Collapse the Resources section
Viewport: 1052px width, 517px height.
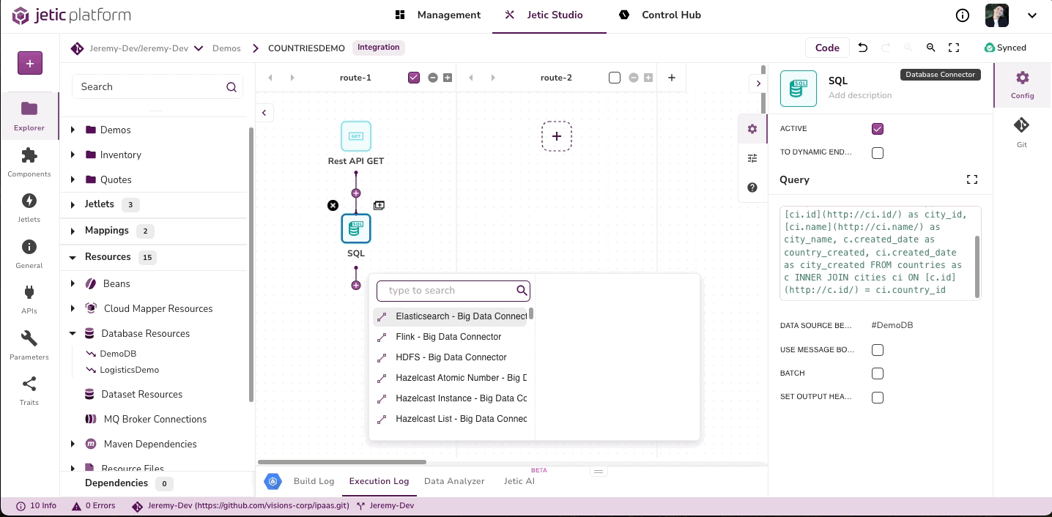(x=73, y=257)
